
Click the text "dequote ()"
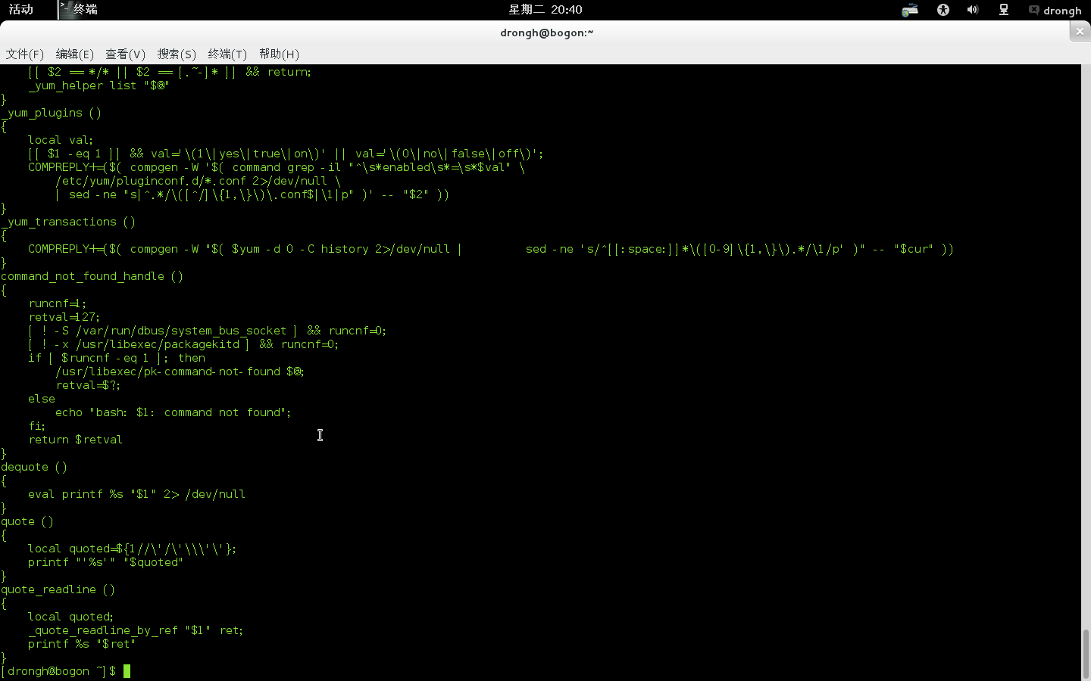click(34, 467)
